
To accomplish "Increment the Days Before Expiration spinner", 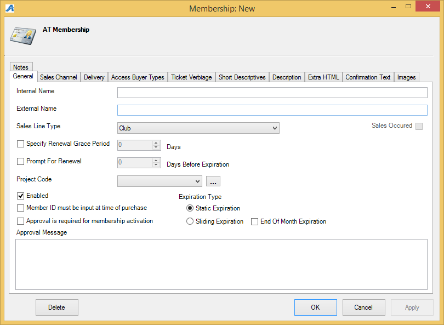I will point(156,160).
